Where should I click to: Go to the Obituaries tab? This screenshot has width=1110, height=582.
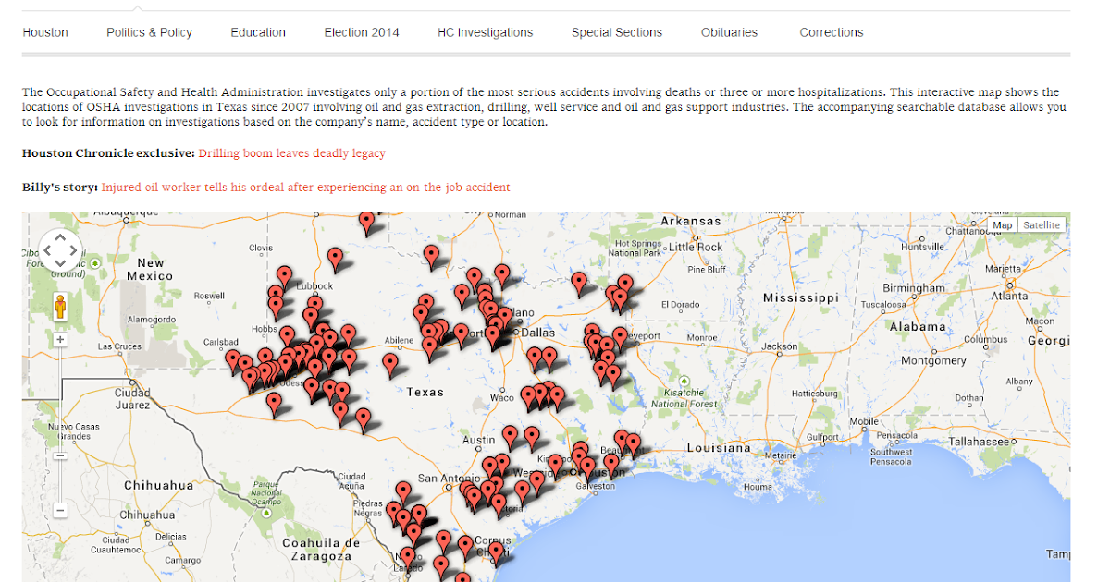[729, 31]
